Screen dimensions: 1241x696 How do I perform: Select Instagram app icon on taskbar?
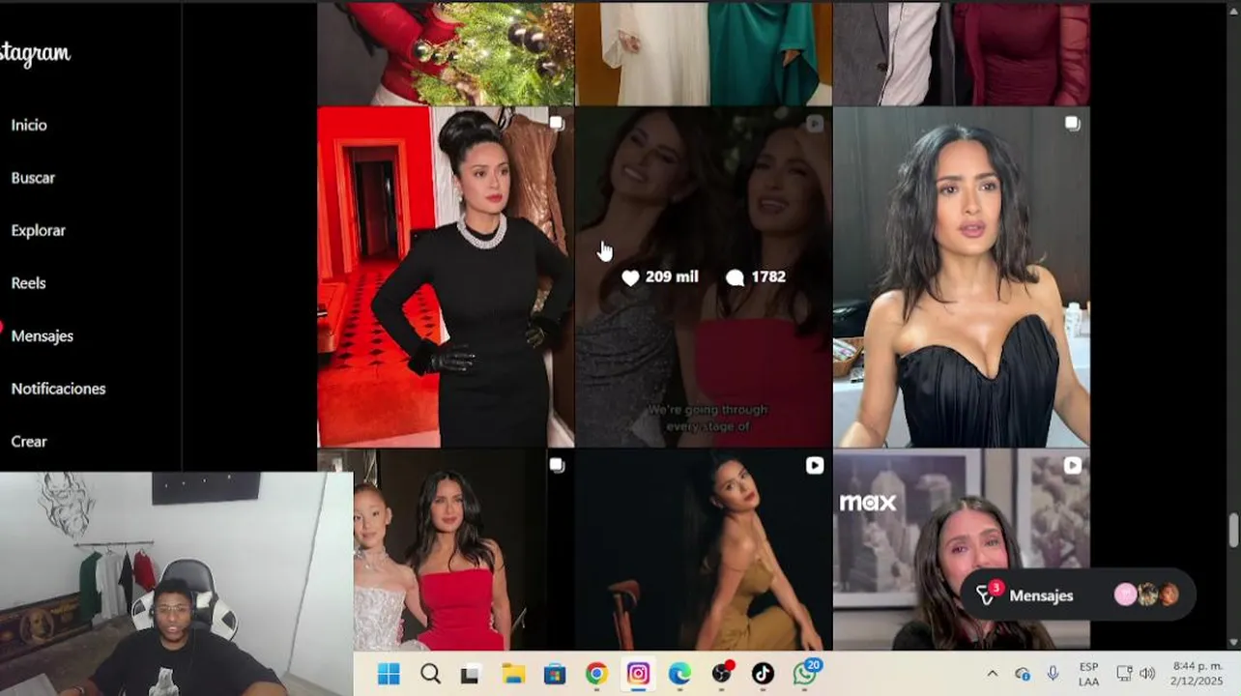coord(638,674)
